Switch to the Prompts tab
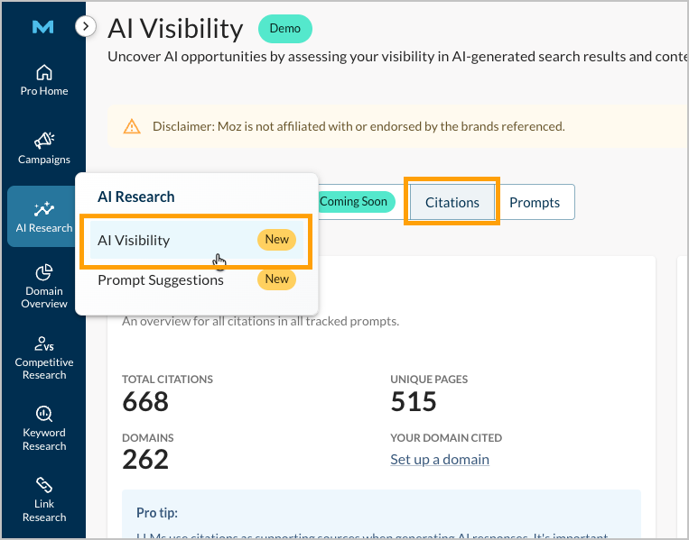The image size is (689, 540). [535, 202]
